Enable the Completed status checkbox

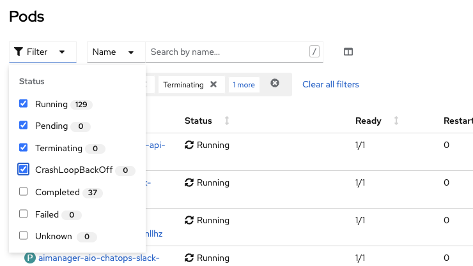coord(24,192)
